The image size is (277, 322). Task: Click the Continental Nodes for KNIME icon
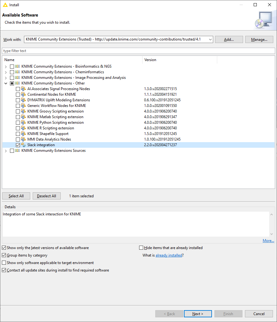pos(23,94)
